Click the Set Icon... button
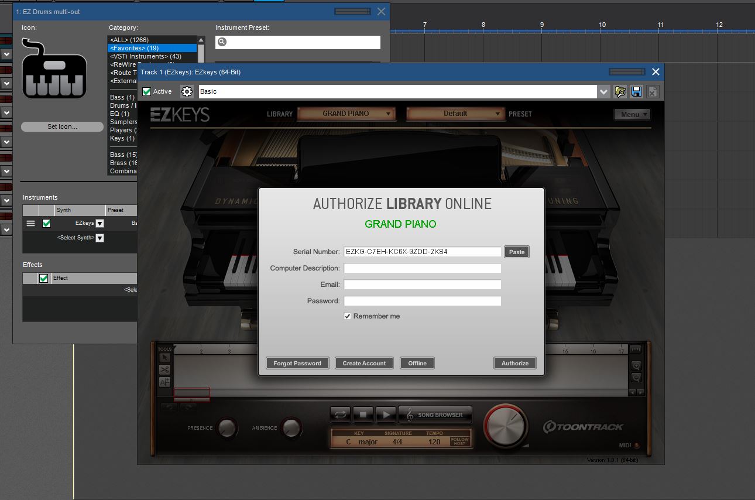 [x=62, y=126]
